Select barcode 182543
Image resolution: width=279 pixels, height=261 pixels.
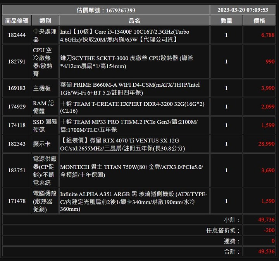[x=17, y=144]
